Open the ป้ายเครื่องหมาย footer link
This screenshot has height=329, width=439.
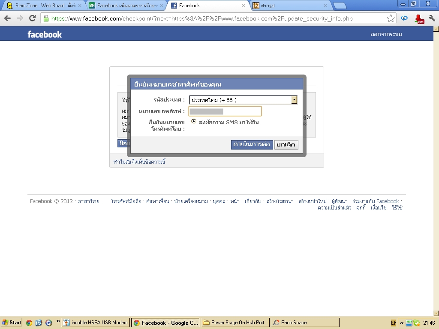tap(191, 201)
